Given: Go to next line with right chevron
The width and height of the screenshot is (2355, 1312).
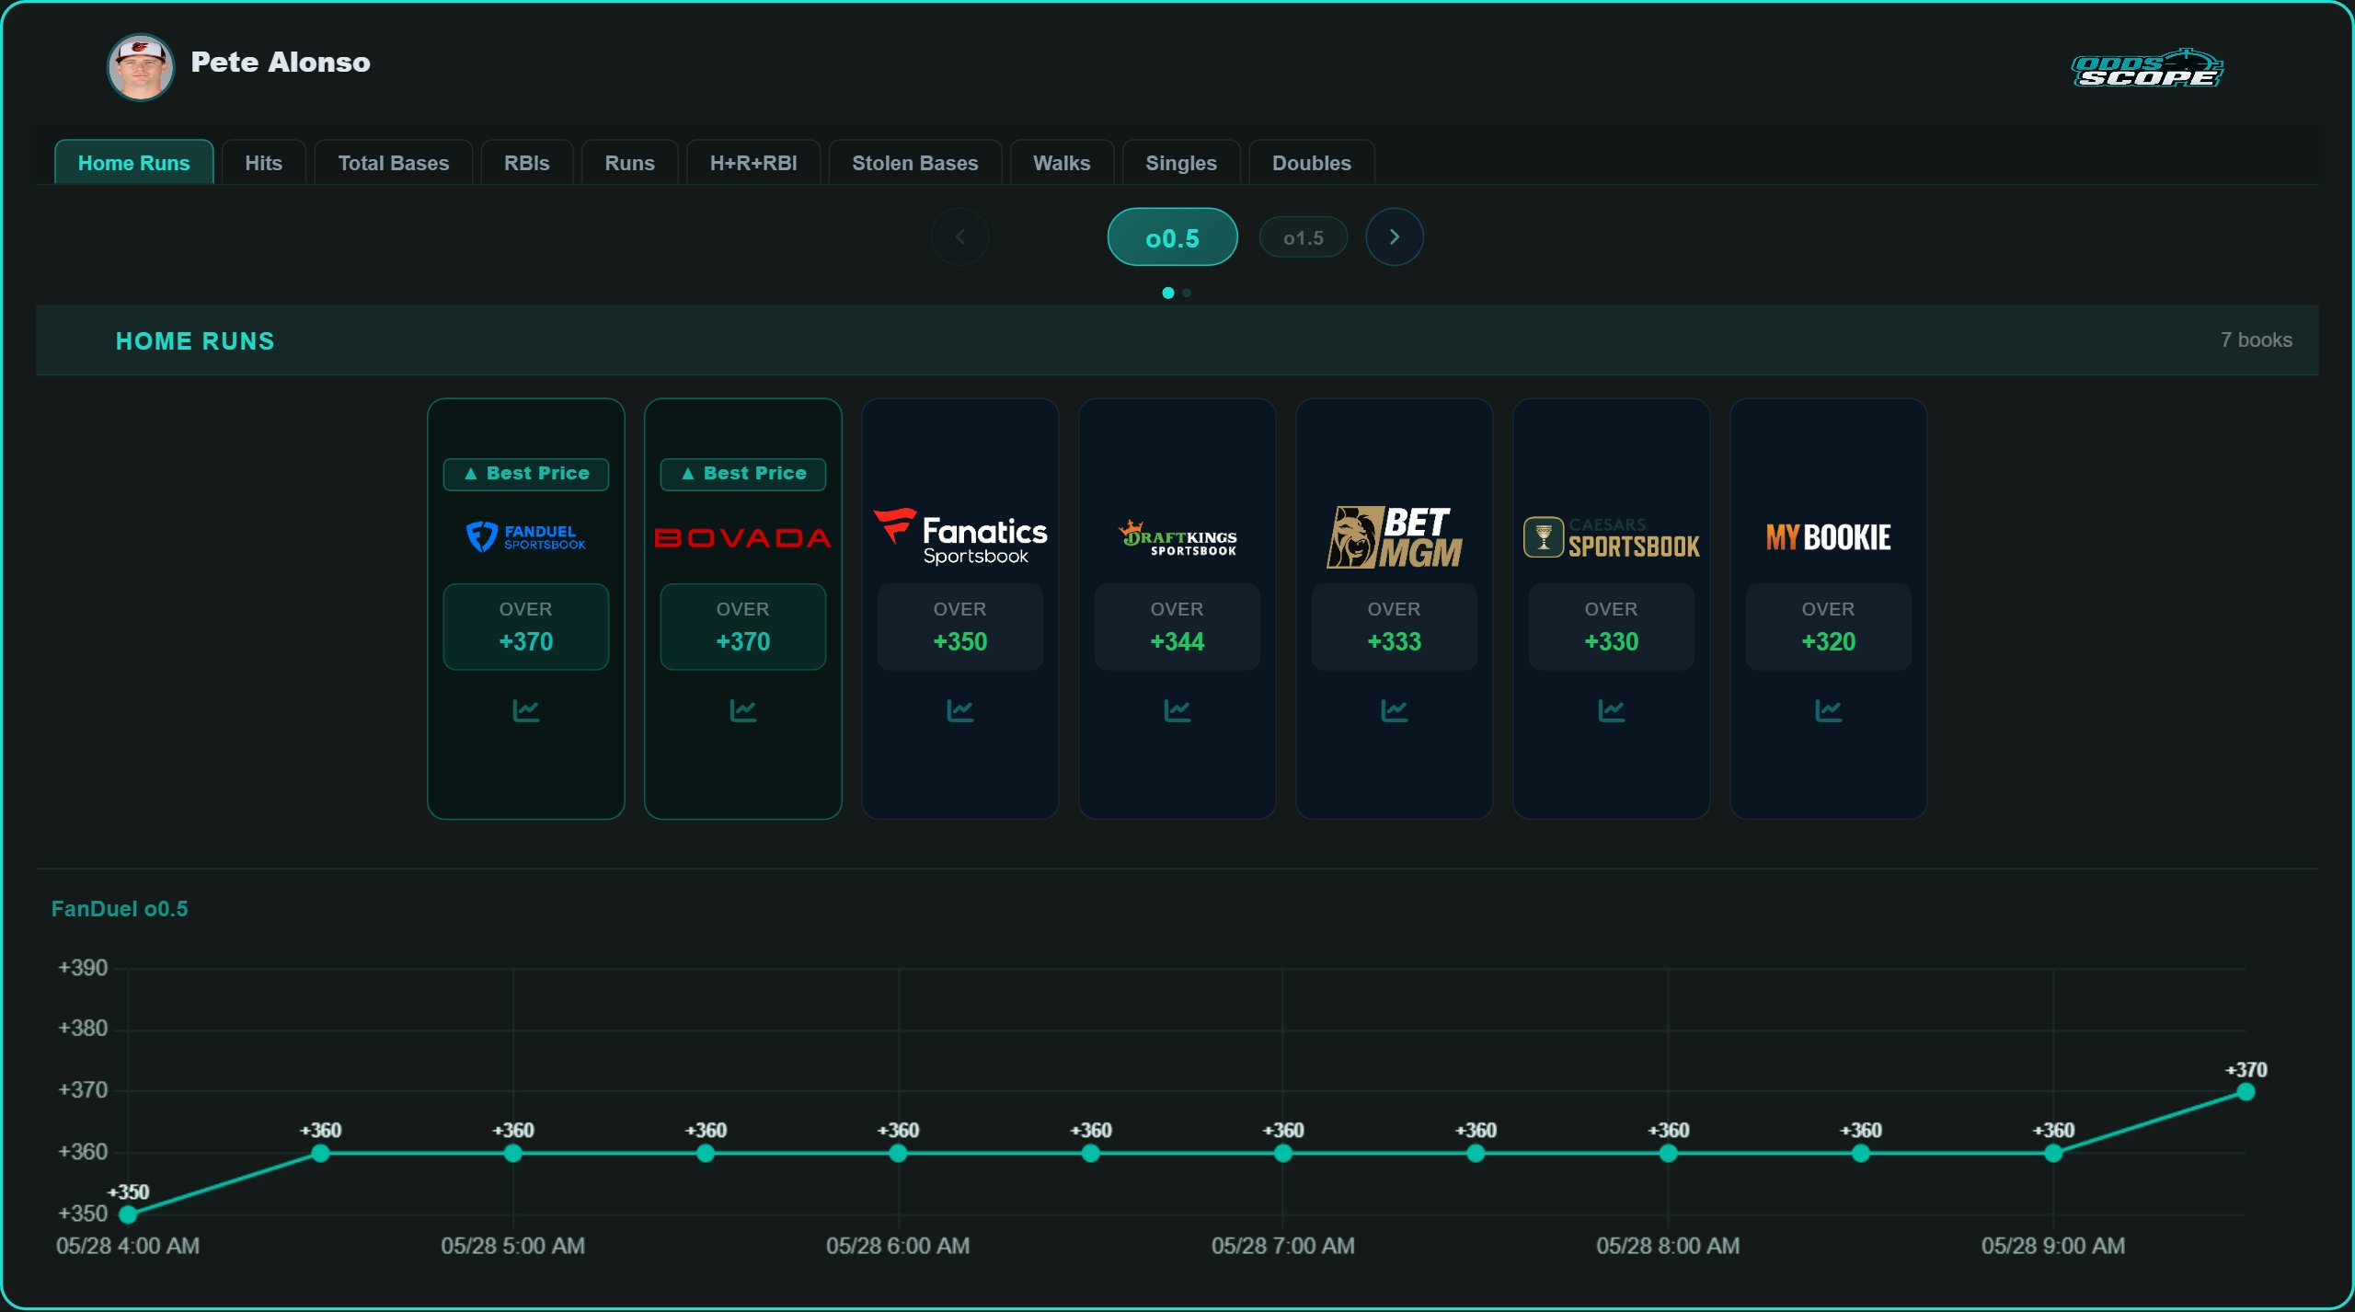Looking at the screenshot, I should pos(1394,236).
